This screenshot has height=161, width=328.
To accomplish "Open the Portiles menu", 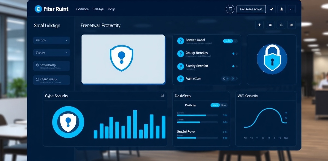I will click(82, 9).
